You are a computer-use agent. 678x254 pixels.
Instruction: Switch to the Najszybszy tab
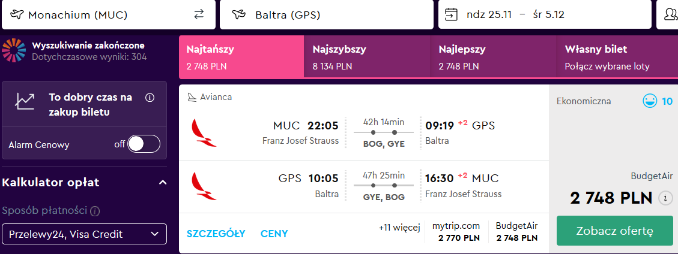[x=367, y=58]
